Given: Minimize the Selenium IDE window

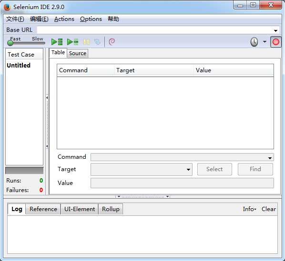Looking at the screenshot, I should 240,5.
